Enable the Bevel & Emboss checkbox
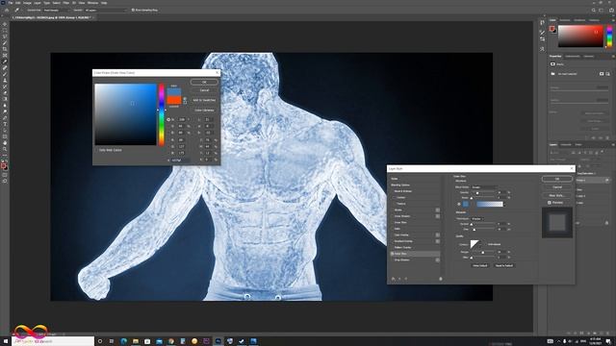Screen dimensions: 616x346 pos(392,191)
